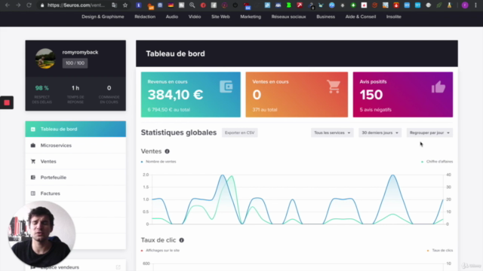Click the Ventes en cours card
The image size is (483, 271).
pyautogui.click(x=297, y=94)
